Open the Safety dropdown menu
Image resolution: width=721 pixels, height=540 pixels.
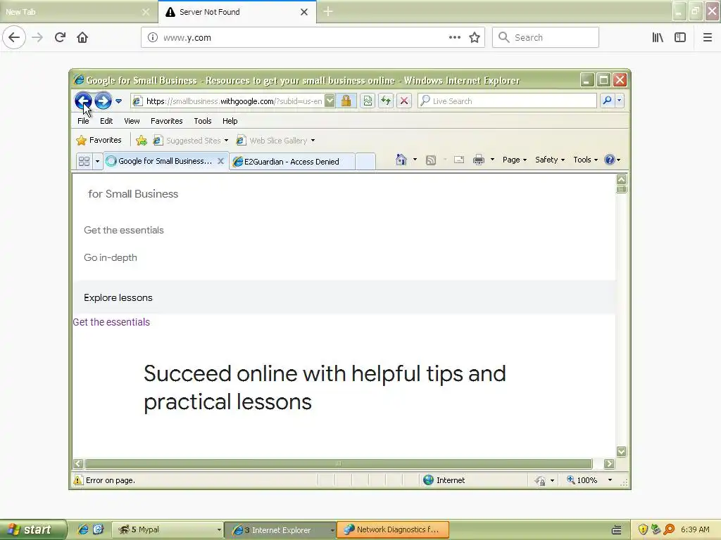550,160
